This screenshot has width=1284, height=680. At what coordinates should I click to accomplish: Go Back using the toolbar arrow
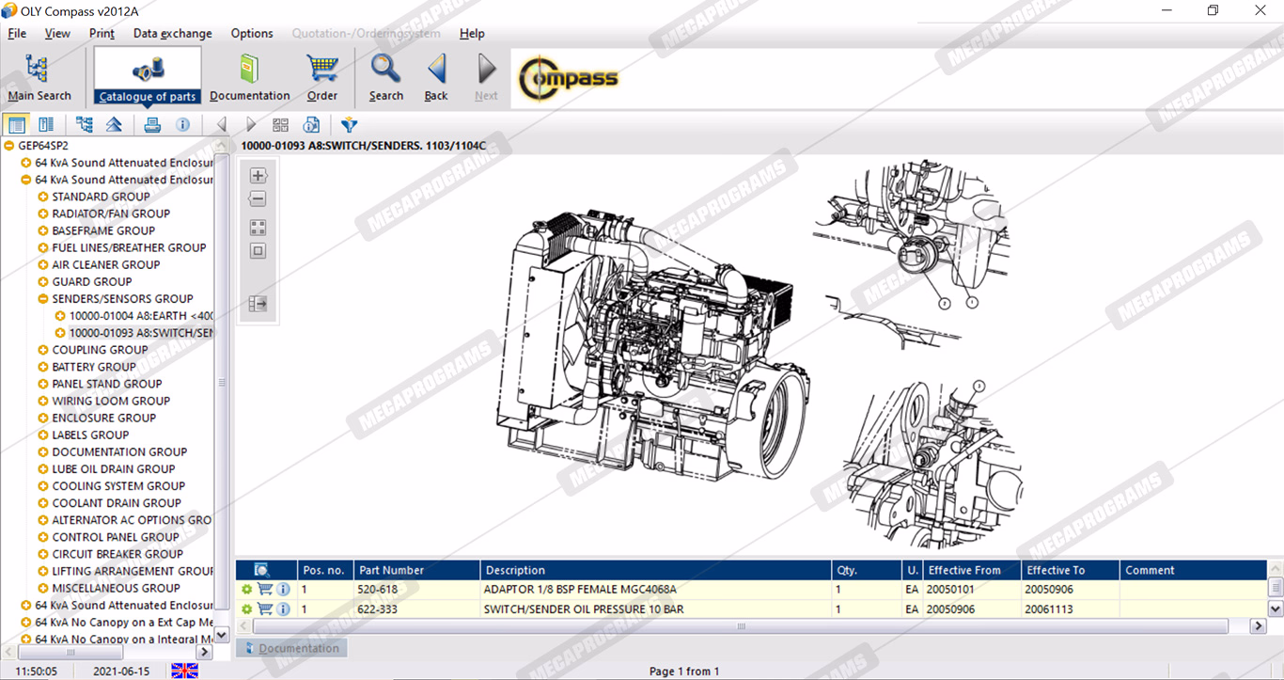tap(436, 77)
